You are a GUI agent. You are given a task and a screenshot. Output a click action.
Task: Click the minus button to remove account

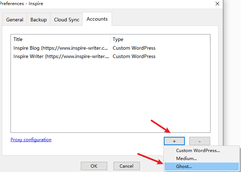(x=199, y=141)
